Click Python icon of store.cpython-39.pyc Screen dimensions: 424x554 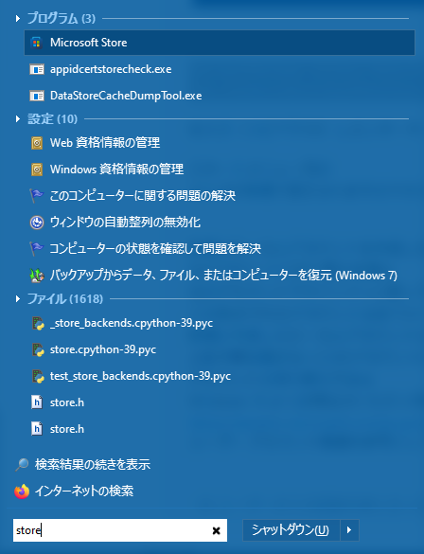tap(38, 349)
